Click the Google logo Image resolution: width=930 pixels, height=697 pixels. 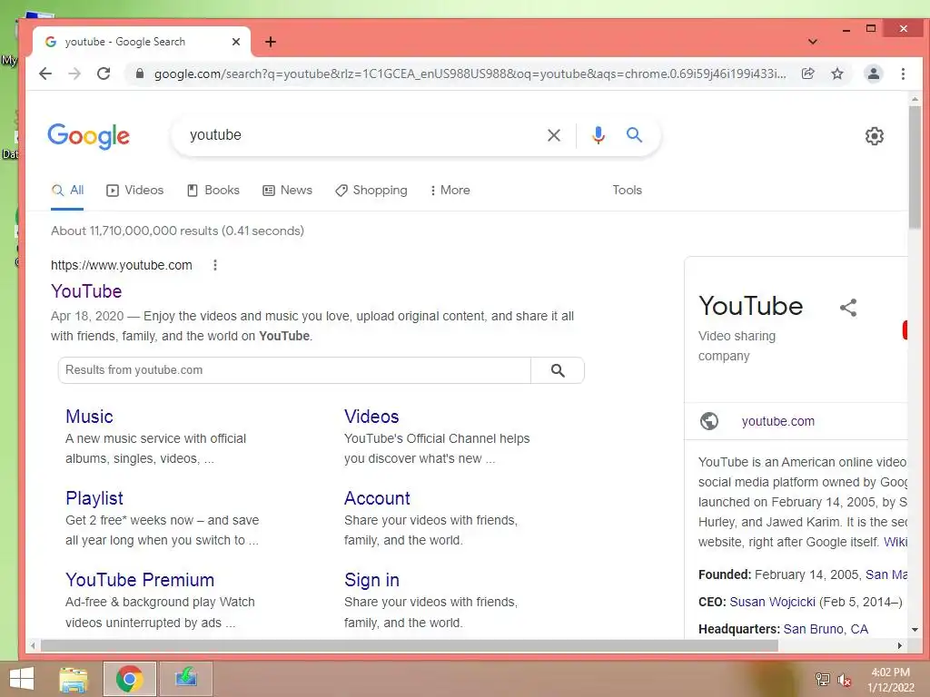pyautogui.click(x=88, y=136)
